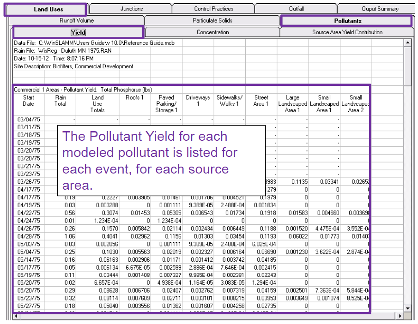Select the Street Area 1 column header
The image size is (418, 324).
coord(261,101)
